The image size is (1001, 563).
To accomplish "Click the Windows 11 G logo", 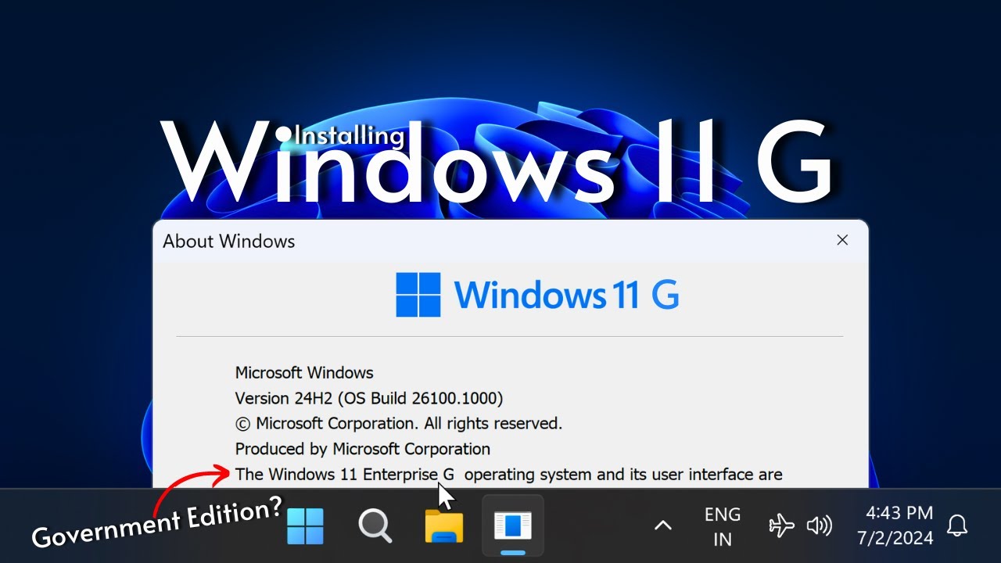I will click(537, 295).
